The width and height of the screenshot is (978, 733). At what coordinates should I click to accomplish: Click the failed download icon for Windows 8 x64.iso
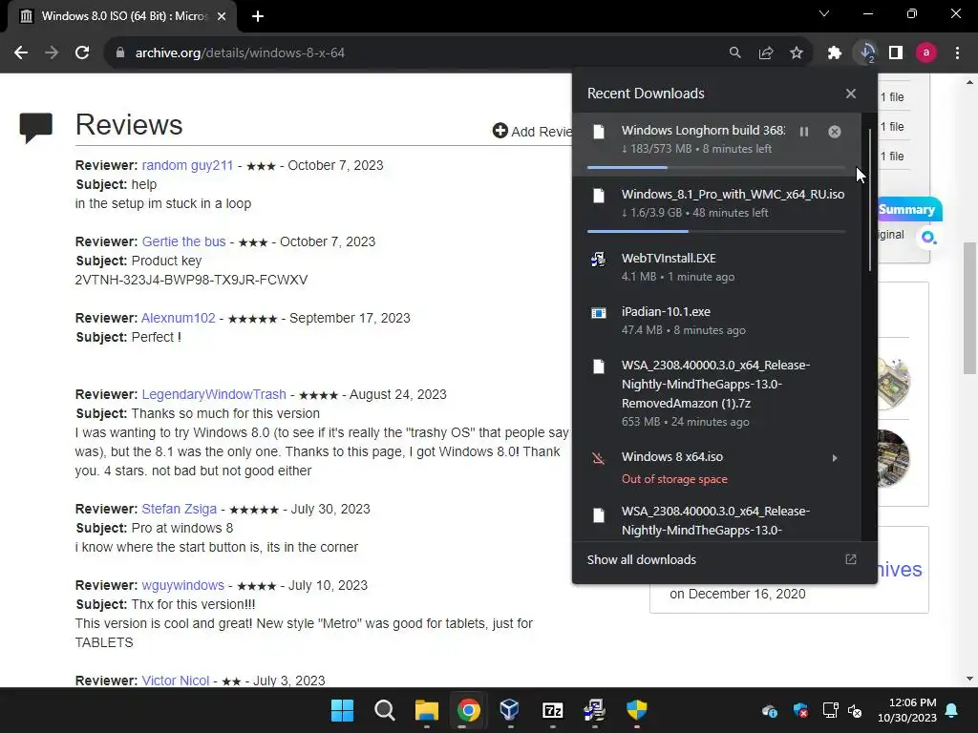coord(598,459)
